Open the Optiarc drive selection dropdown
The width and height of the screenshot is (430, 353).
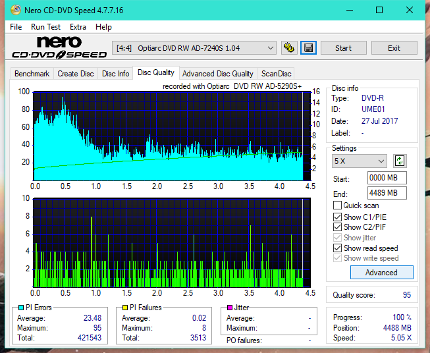(x=194, y=48)
